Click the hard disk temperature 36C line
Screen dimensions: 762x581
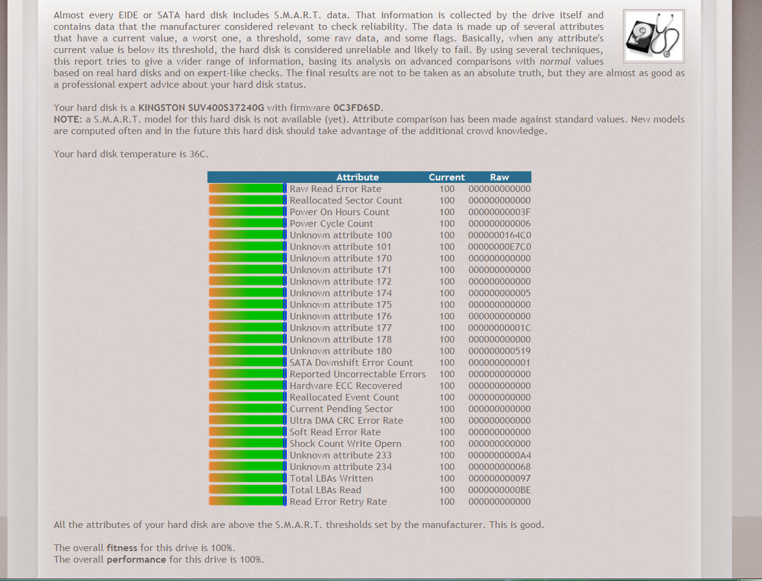tap(131, 154)
